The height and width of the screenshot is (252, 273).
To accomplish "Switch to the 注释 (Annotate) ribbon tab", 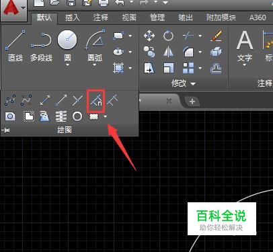I will [101, 17].
